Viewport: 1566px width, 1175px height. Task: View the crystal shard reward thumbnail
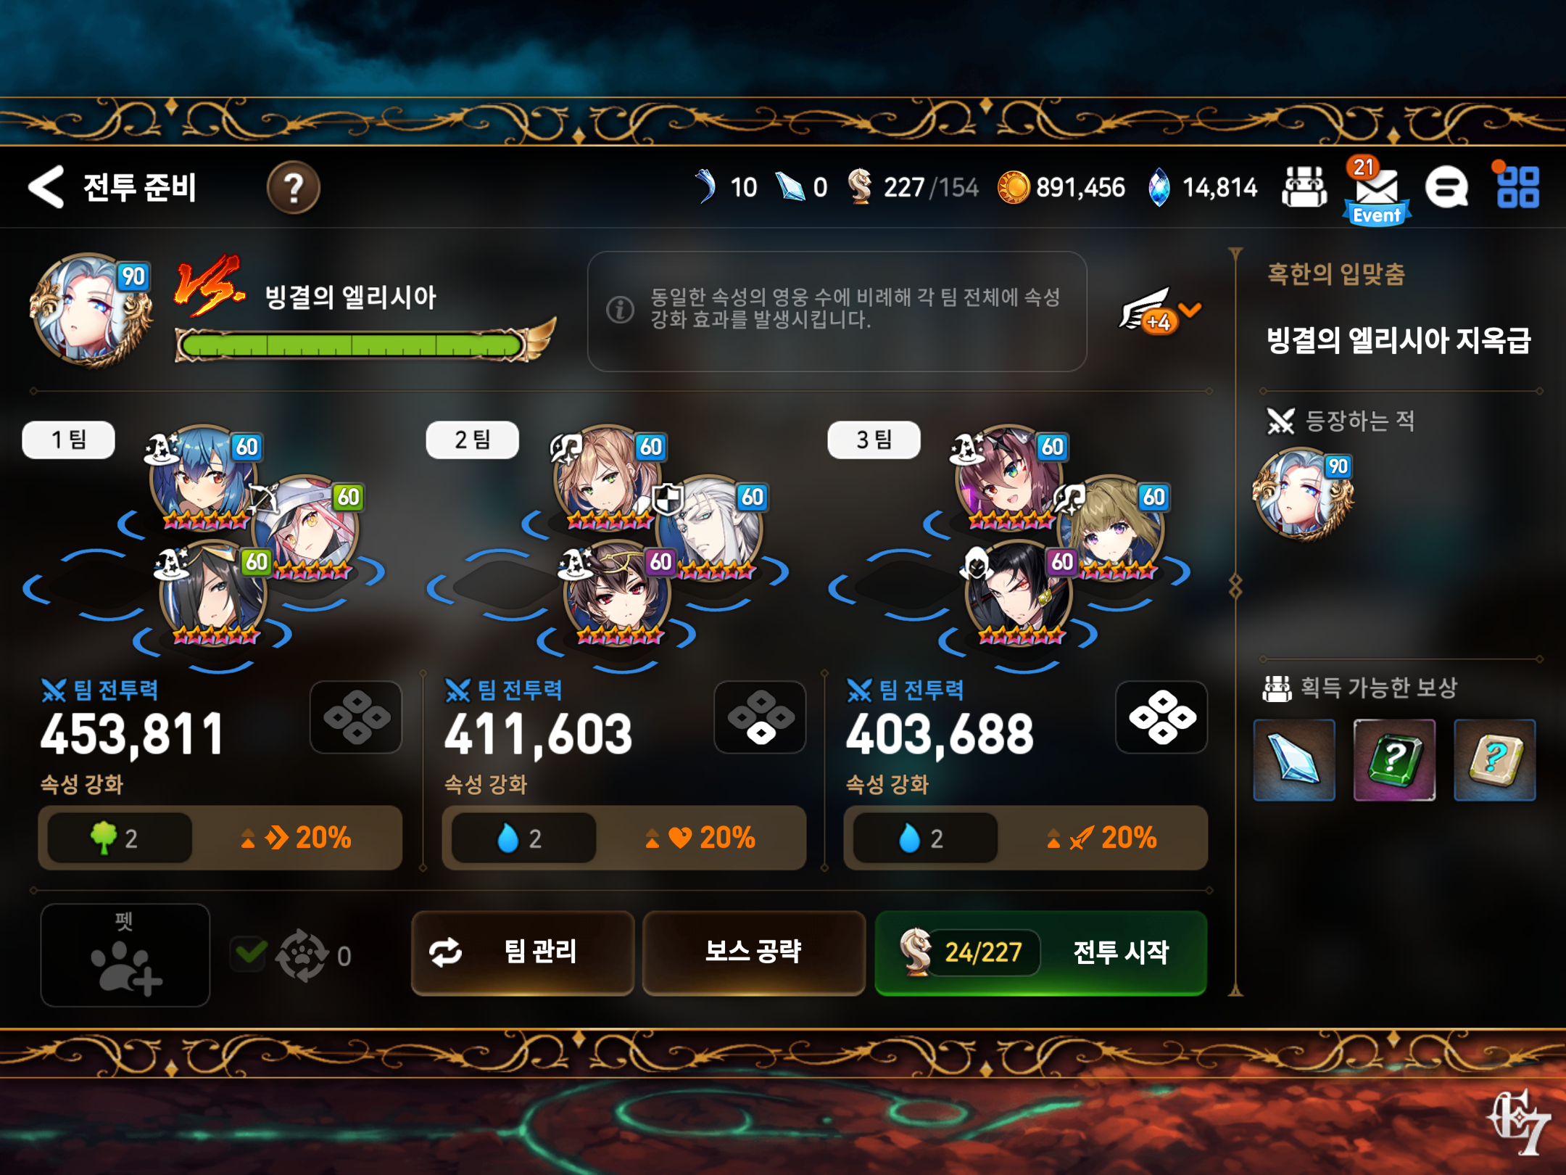pyautogui.click(x=1294, y=759)
